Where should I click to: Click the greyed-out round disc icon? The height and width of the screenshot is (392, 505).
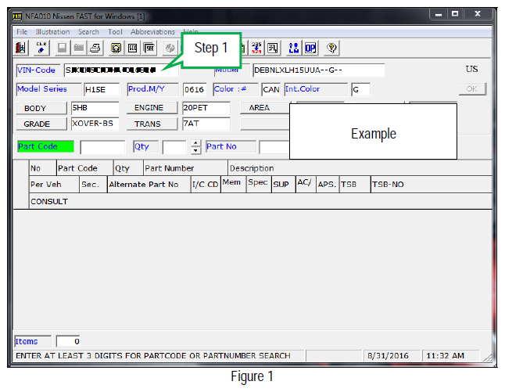pos(170,48)
